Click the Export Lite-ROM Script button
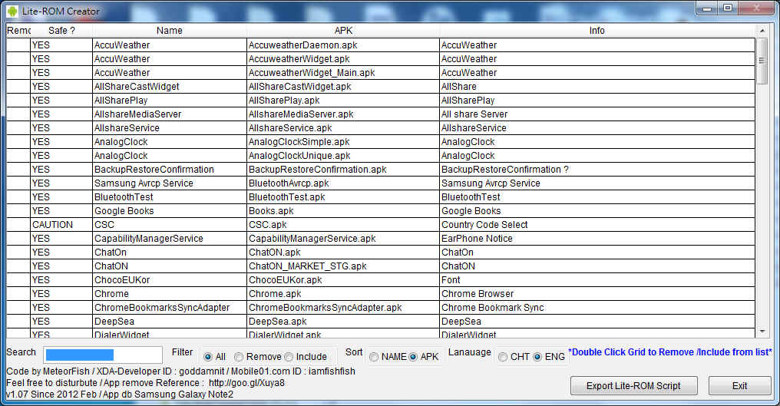 tap(633, 385)
